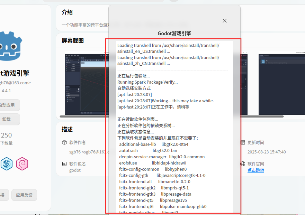Click the 描述 section heading
Screen dimensions: 305x215
[67, 129]
